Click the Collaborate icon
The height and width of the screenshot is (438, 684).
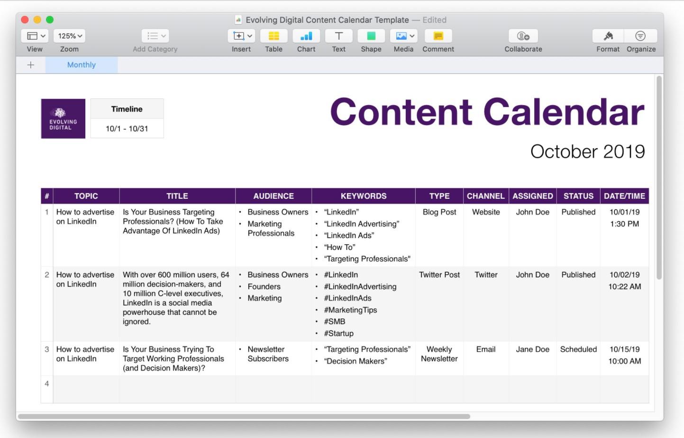(x=523, y=36)
